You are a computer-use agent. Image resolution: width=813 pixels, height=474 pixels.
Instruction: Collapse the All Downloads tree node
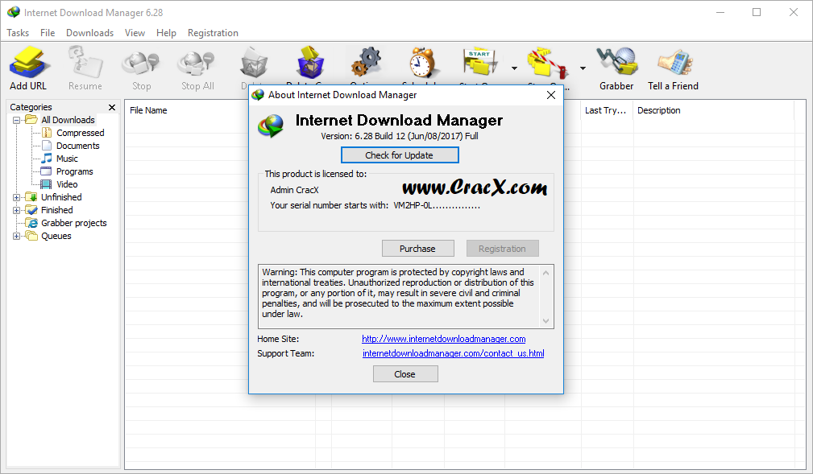(x=17, y=120)
